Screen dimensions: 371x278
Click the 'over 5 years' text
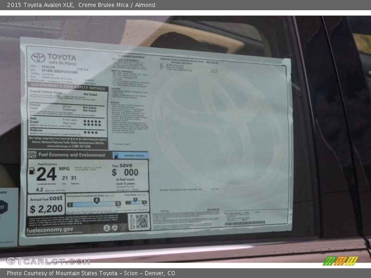coord(126,183)
